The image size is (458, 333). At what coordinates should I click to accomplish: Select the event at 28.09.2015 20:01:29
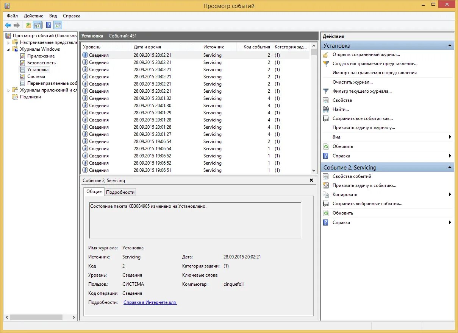point(195,113)
